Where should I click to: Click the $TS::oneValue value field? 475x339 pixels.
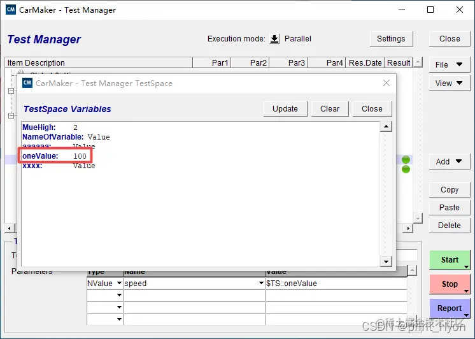[x=336, y=283]
